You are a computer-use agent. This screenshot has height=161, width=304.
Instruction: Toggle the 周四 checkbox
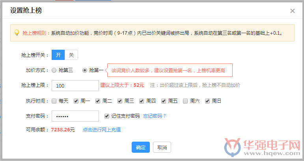[x=142, y=101]
